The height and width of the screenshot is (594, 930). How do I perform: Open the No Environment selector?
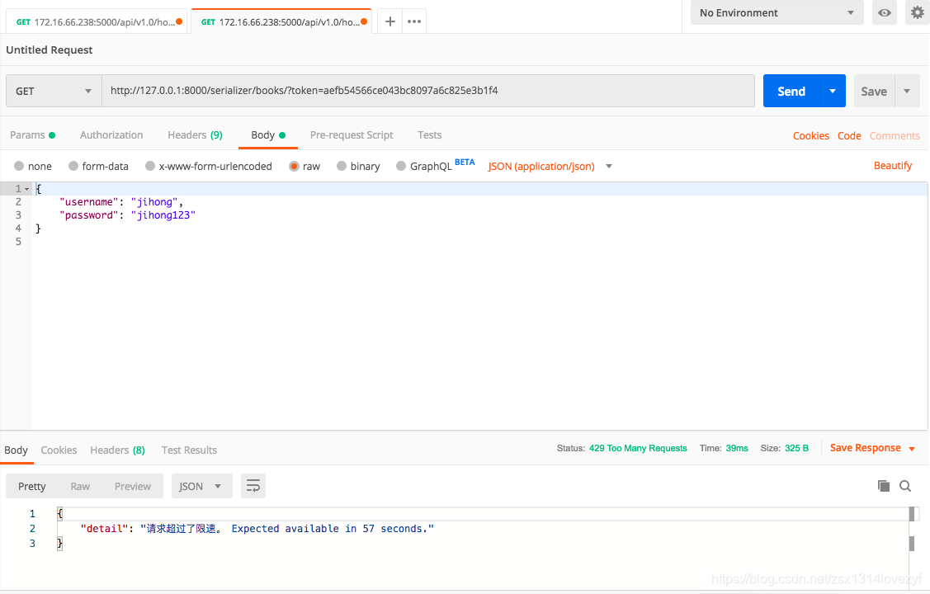[x=777, y=12]
